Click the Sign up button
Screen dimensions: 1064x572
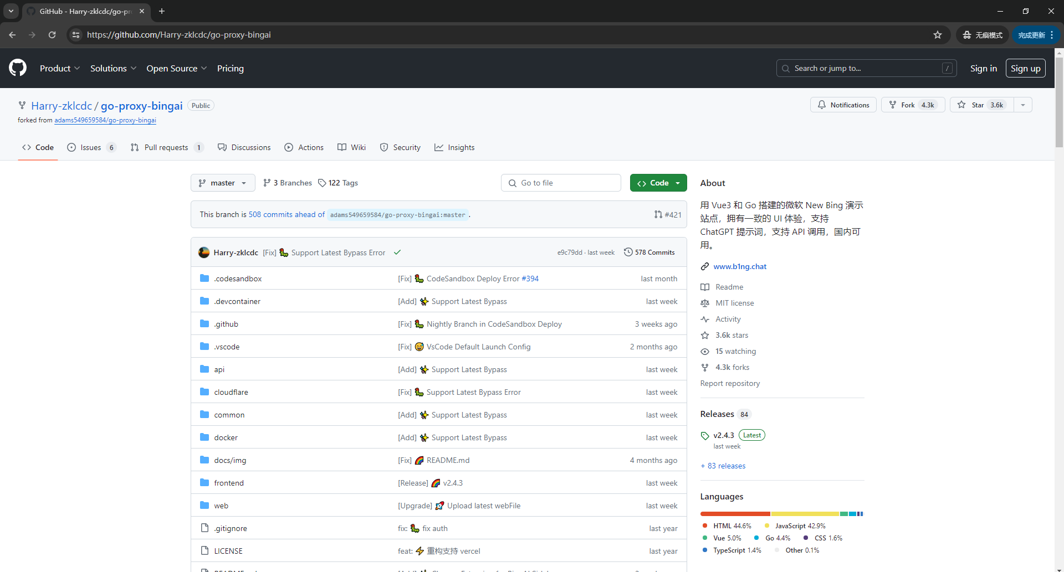click(1025, 69)
